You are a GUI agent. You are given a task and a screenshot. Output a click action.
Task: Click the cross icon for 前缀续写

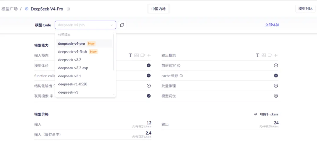point(276,65)
